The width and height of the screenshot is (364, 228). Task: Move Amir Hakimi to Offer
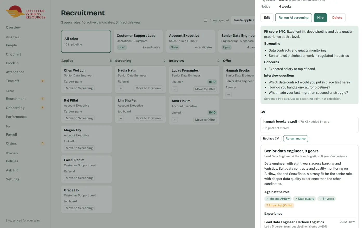tap(205, 120)
